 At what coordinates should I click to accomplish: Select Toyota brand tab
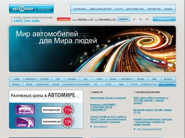134,84
